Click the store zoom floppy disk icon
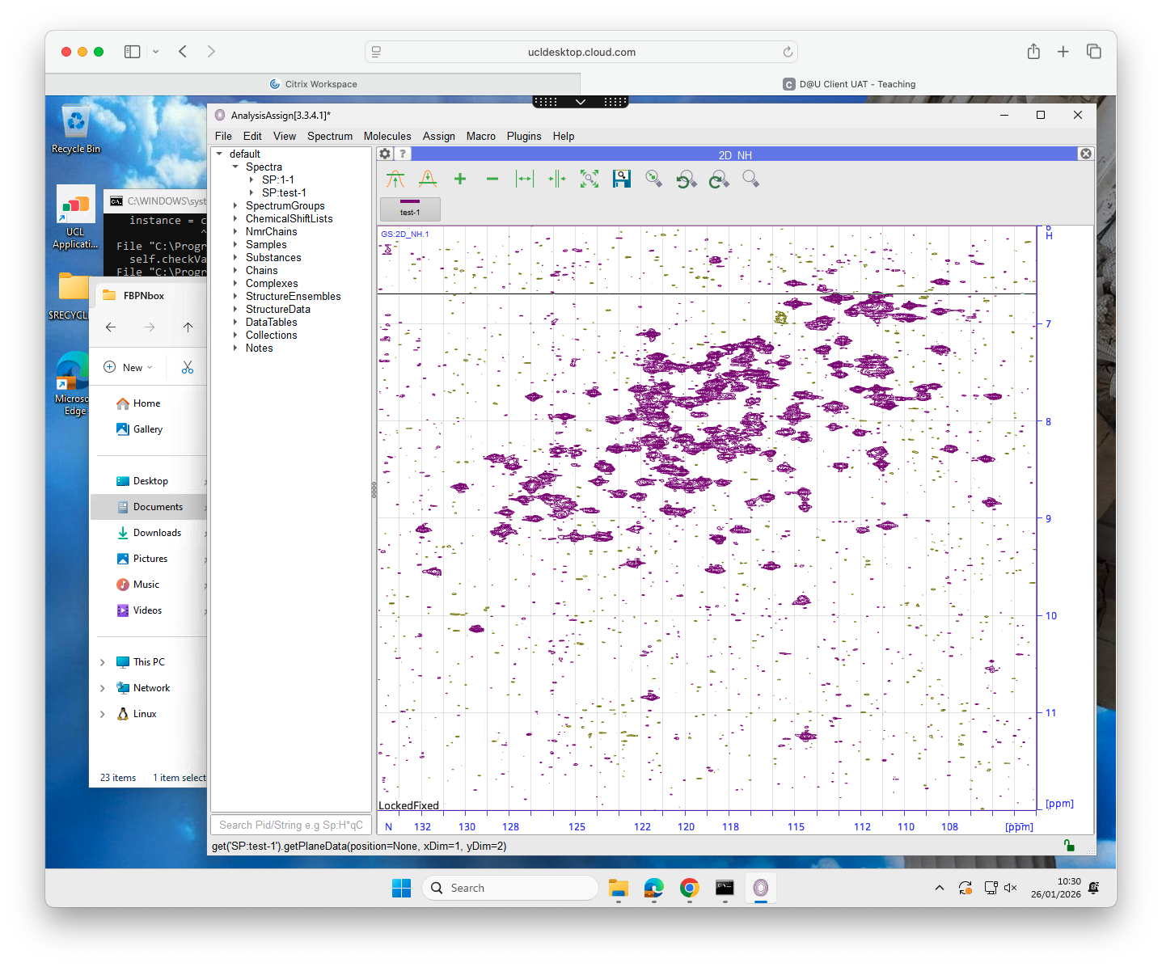The image size is (1162, 967). 622,179
